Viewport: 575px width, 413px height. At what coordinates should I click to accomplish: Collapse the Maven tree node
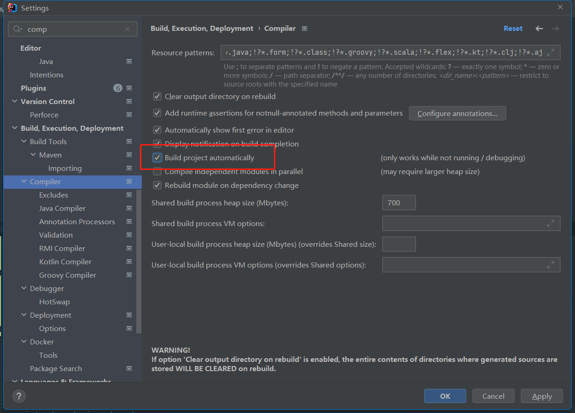[33, 155]
